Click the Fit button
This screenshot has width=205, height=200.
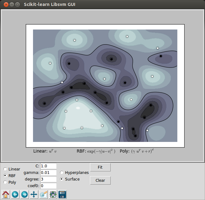(100, 167)
